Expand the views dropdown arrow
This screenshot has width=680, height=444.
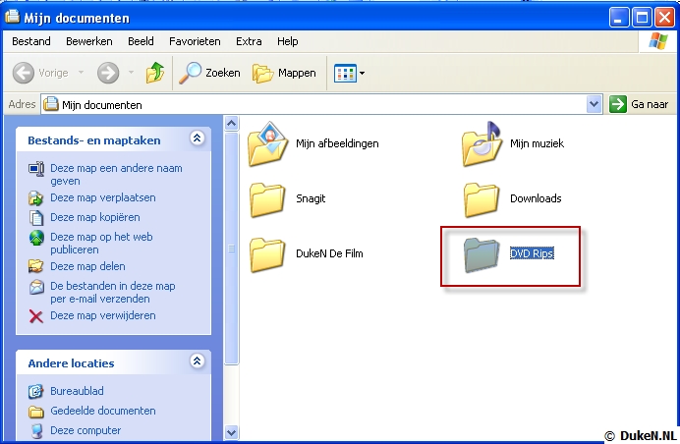363,74
